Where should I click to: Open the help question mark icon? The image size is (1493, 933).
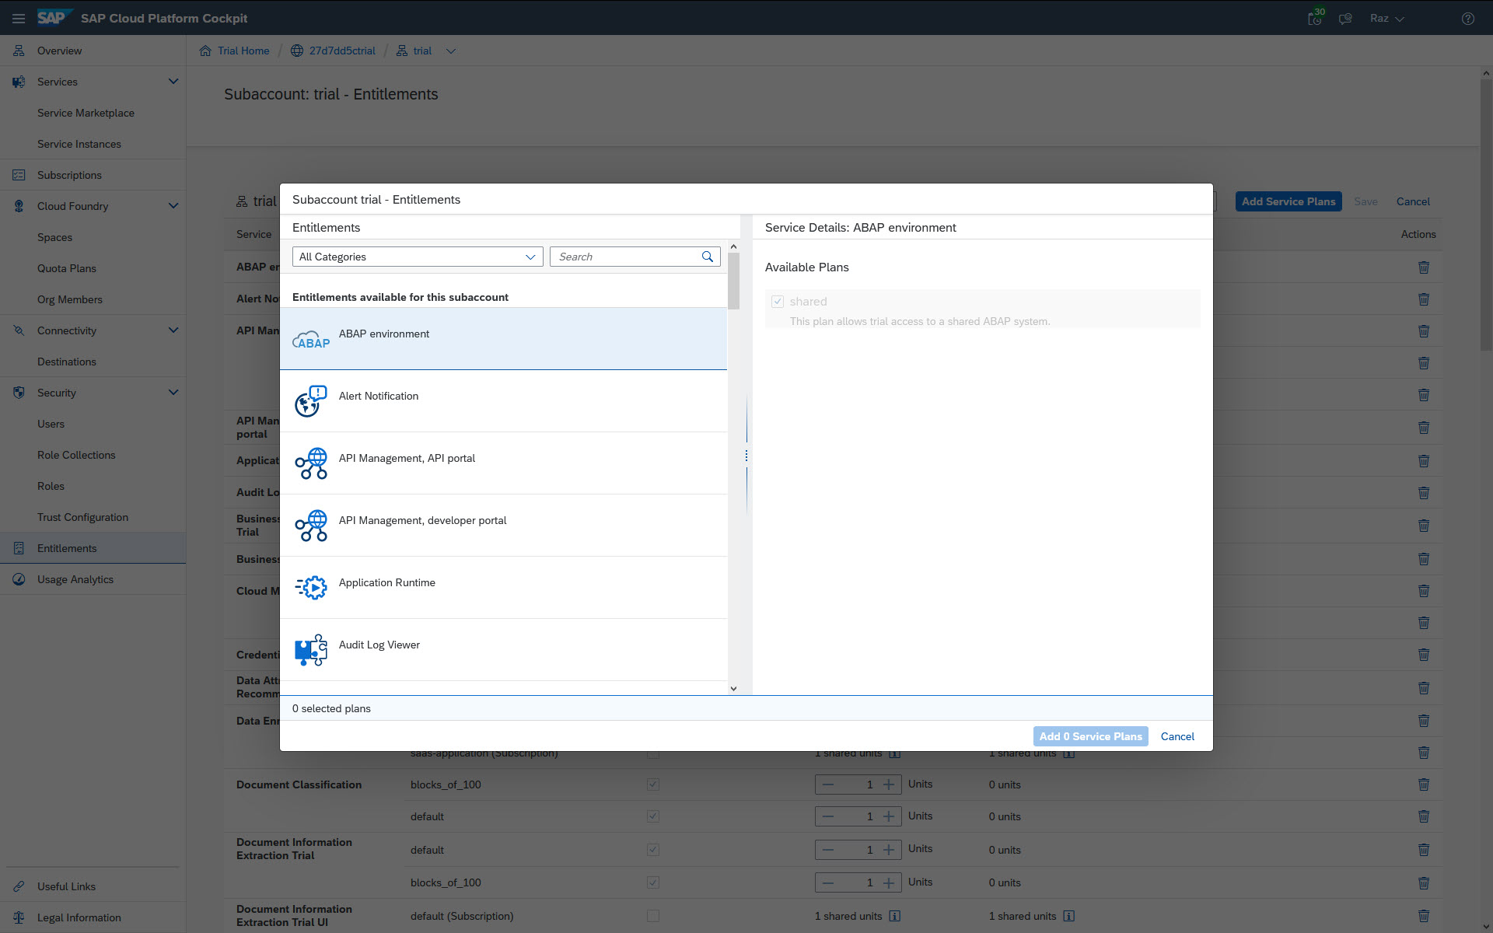tap(1467, 18)
